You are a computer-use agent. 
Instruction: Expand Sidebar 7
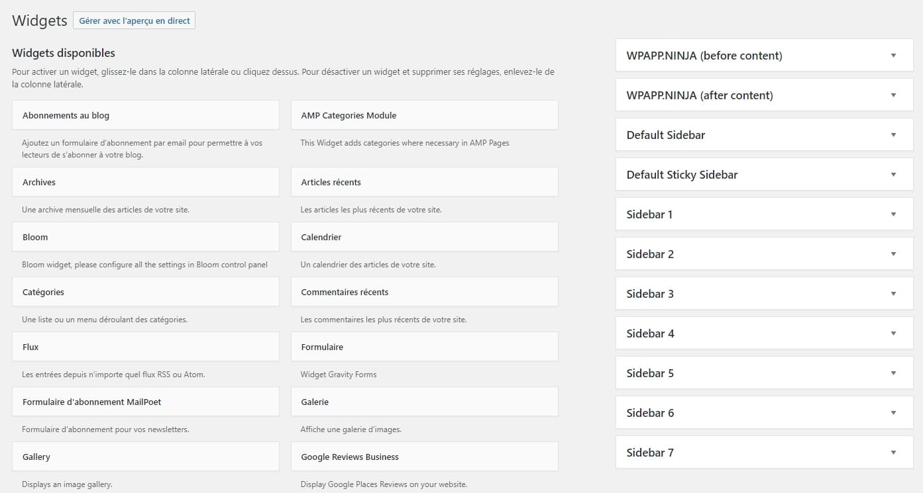(x=763, y=452)
